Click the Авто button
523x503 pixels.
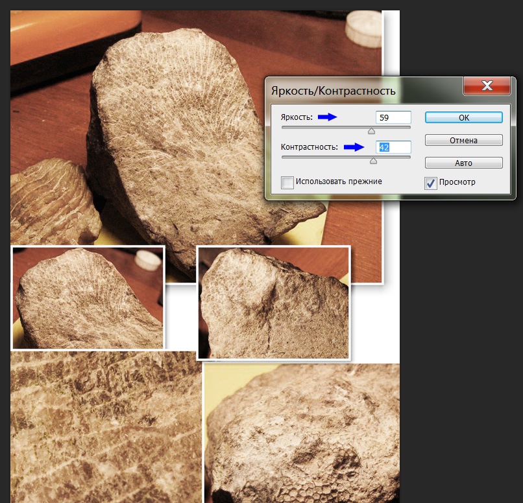pyautogui.click(x=463, y=163)
